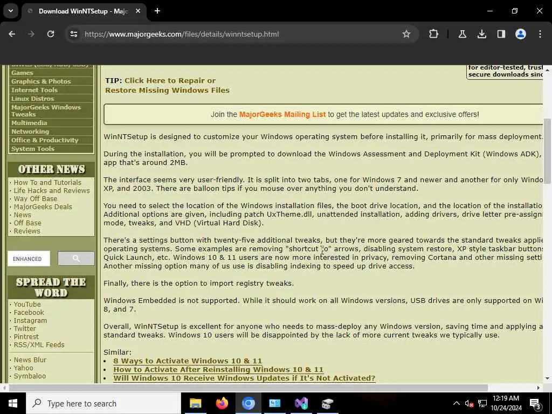Open the Windows Start menu

click(x=13, y=403)
